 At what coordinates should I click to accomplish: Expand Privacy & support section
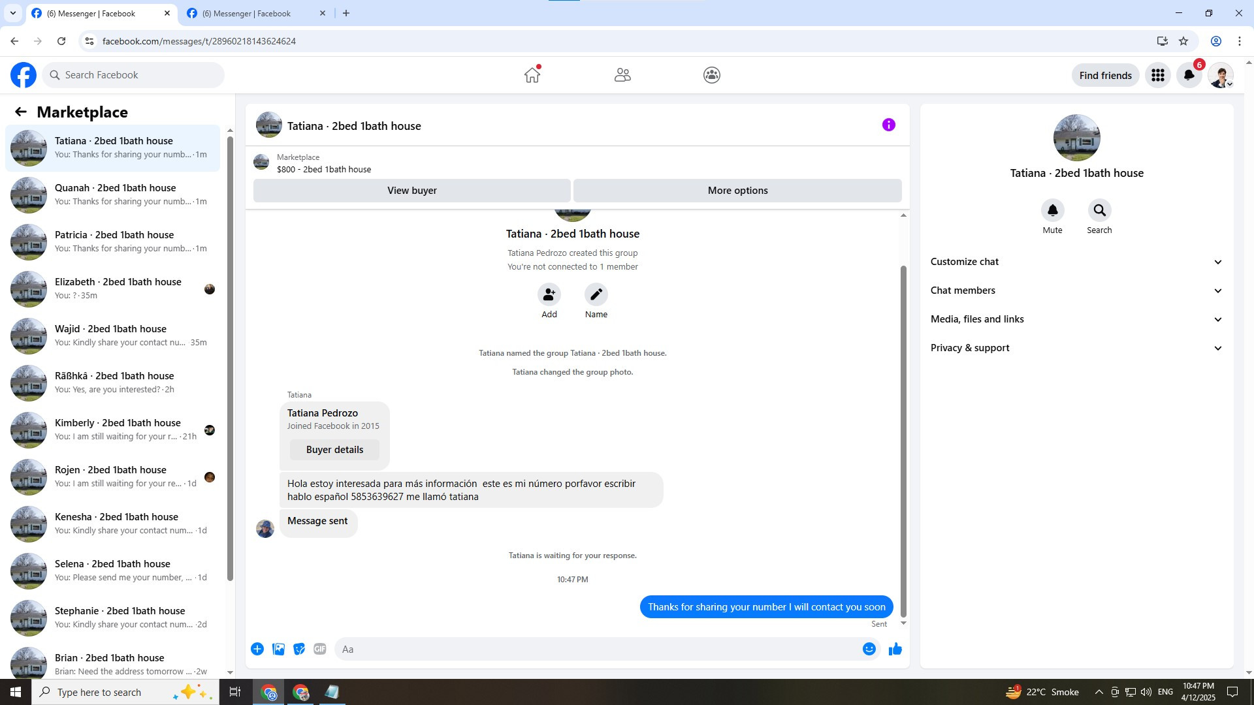(x=1076, y=348)
